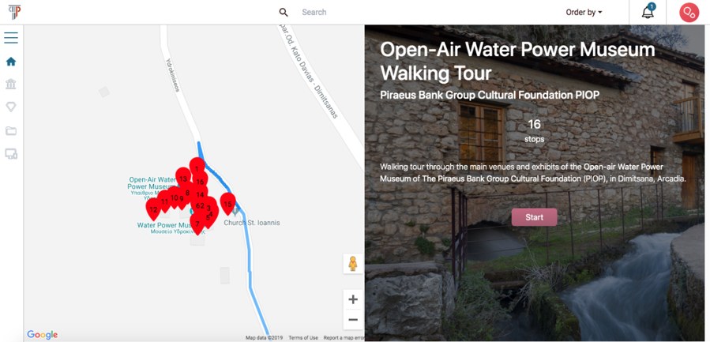Screen dimensions: 710x342
Task: Click Piraeus Bank Group Cultural Foundation PIOP subtitle
Action: click(x=490, y=95)
